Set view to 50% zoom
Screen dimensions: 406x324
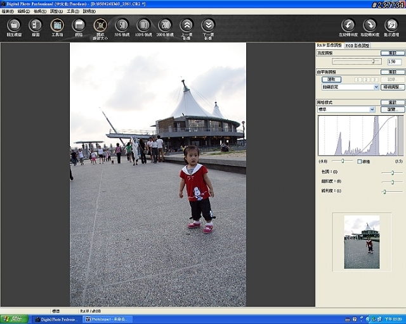click(x=122, y=25)
